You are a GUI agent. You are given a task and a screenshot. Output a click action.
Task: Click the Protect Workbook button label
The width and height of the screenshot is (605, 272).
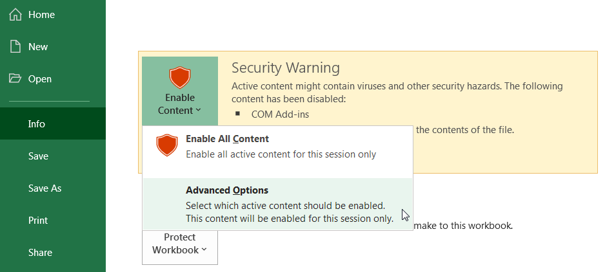[x=176, y=244]
